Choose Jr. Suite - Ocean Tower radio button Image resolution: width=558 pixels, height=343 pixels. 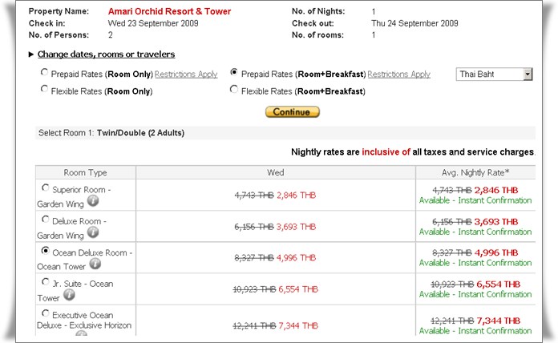45,282
